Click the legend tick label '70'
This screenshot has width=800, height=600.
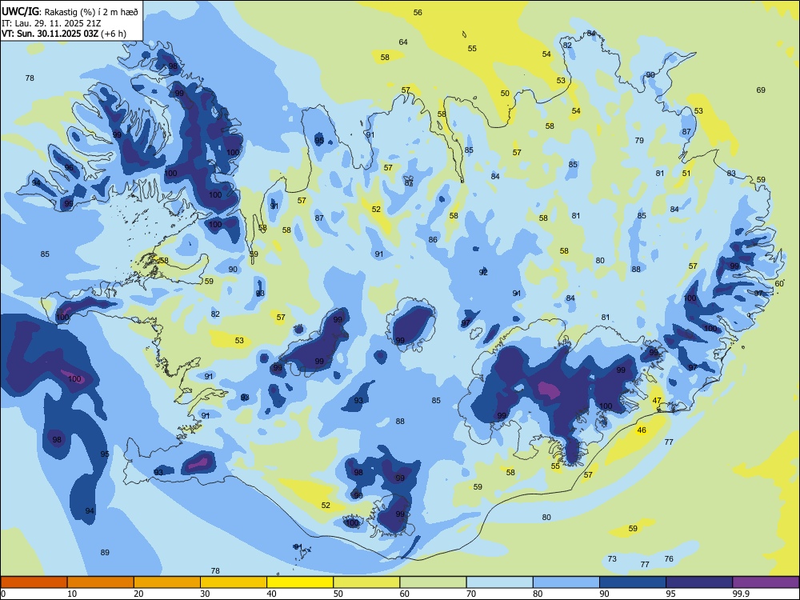click(x=471, y=594)
